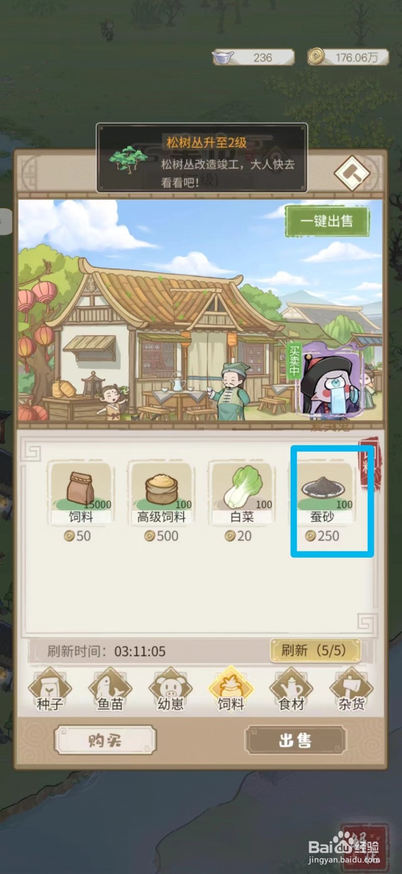This screenshot has height=874, width=402.
Task: Tap the copper coin balance 176.06万
Action: tap(348, 57)
